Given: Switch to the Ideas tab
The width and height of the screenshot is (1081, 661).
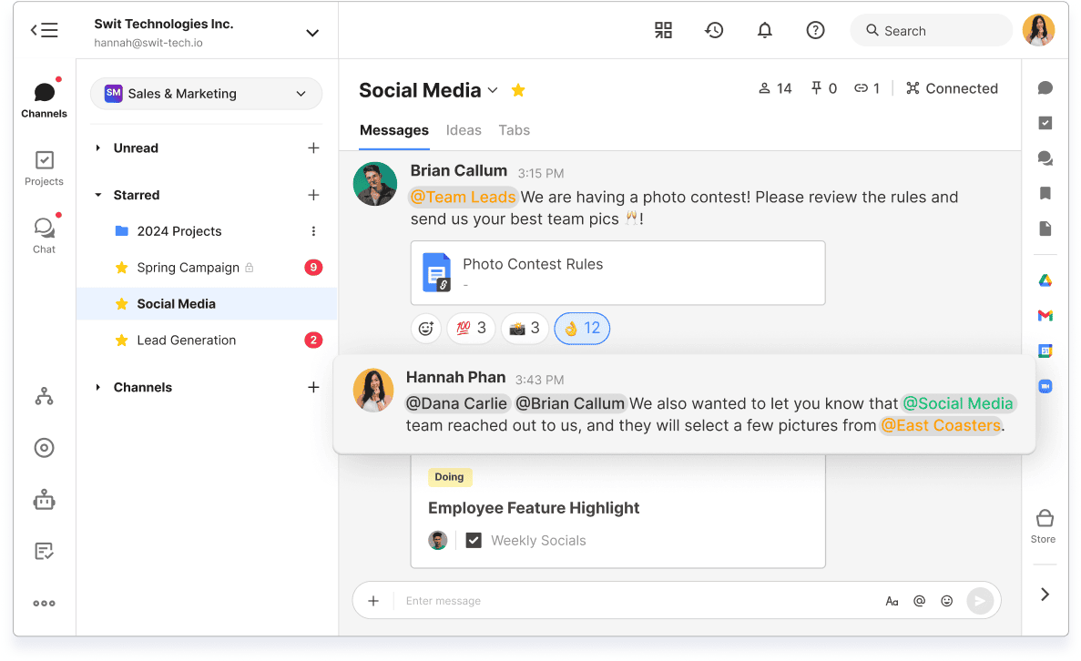Looking at the screenshot, I should click(x=464, y=130).
